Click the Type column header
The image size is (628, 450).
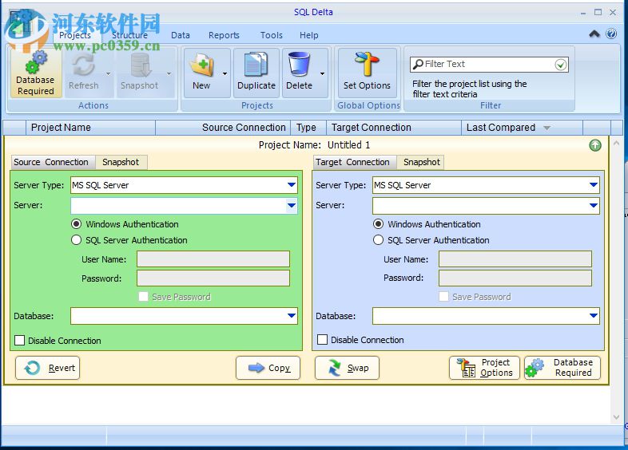pyautogui.click(x=308, y=128)
